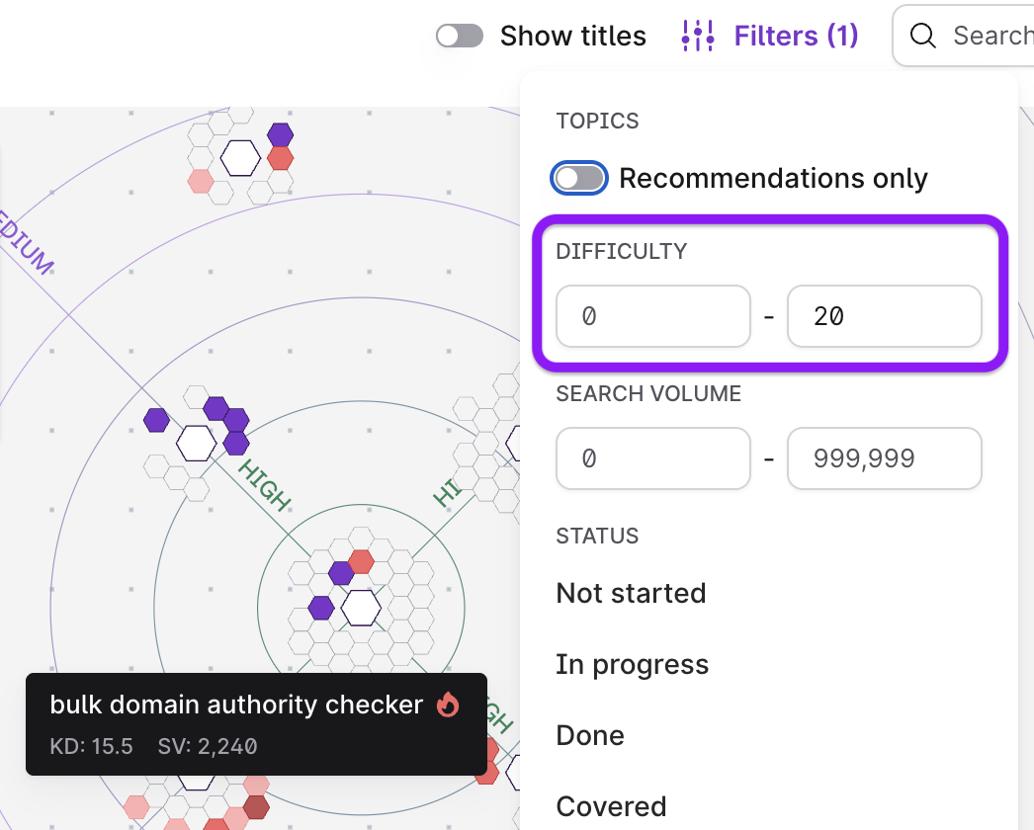Click the Search Volume maximum field
The image size is (1034, 830).
[884, 458]
